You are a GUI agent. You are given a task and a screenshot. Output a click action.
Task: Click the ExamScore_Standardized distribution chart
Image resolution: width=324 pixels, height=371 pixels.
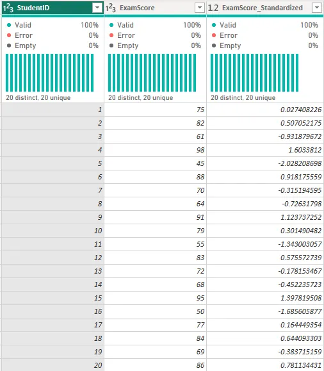click(x=254, y=72)
